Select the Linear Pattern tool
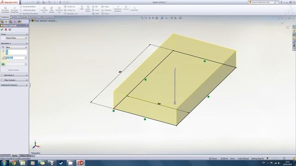This screenshot has width=296, height=166. (x=88, y=9)
